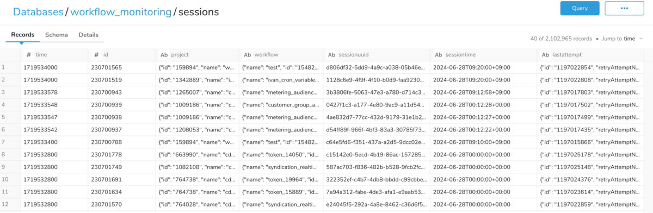This screenshot has height=213, width=653.
Task: Click the time column header
Action: [54, 55]
